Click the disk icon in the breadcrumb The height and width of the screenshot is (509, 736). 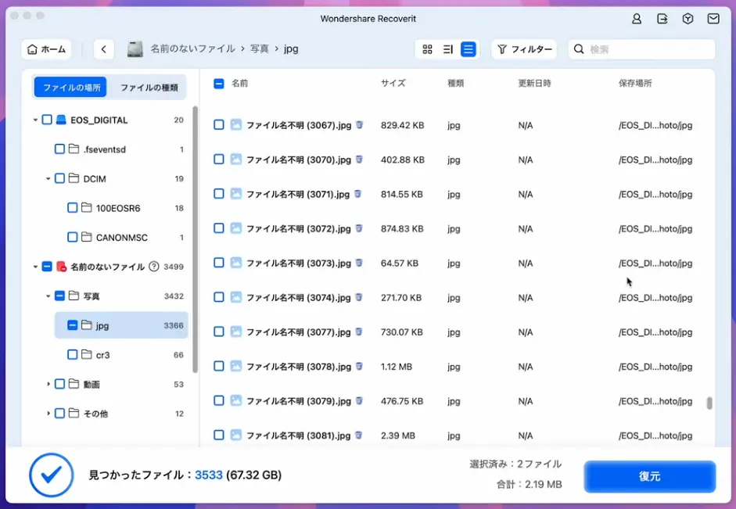[135, 49]
